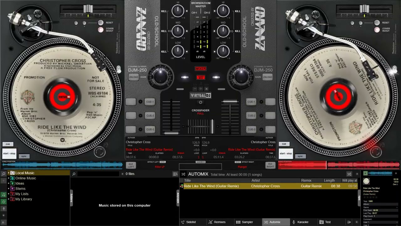401x226 pixels.
Task: Click the browser search magnifier sidebar icon
Action: (3, 174)
